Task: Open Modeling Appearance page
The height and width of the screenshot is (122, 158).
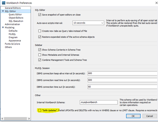Action: [15, 41]
